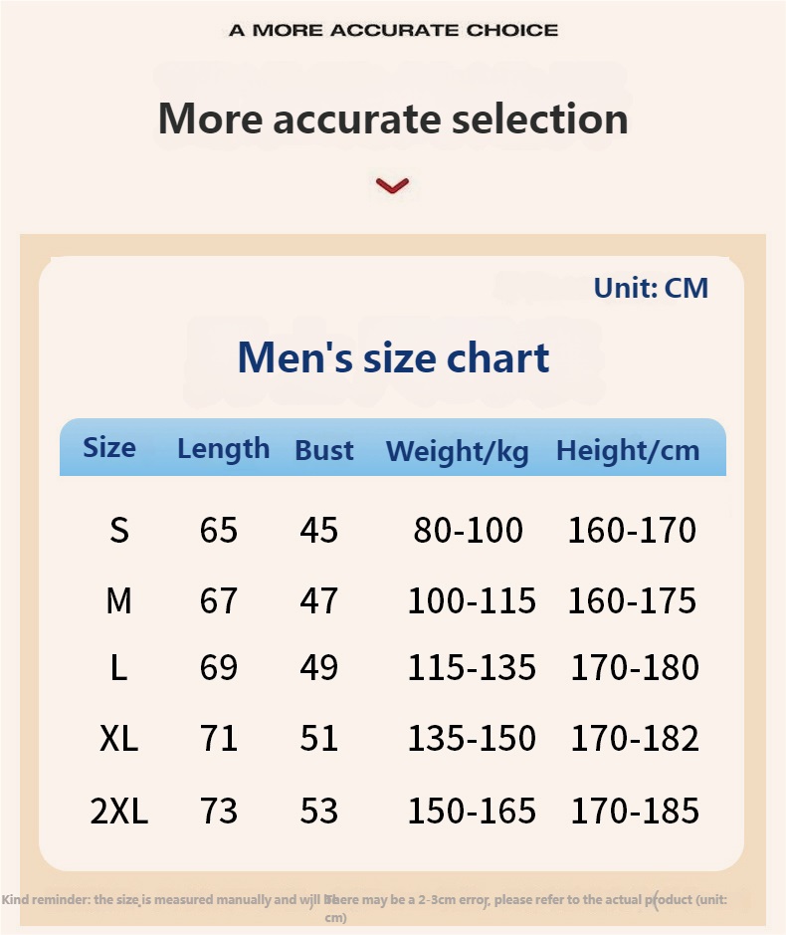This screenshot has height=935, width=786.
Task: Click the Bust column header
Action: pyautogui.click(x=324, y=450)
